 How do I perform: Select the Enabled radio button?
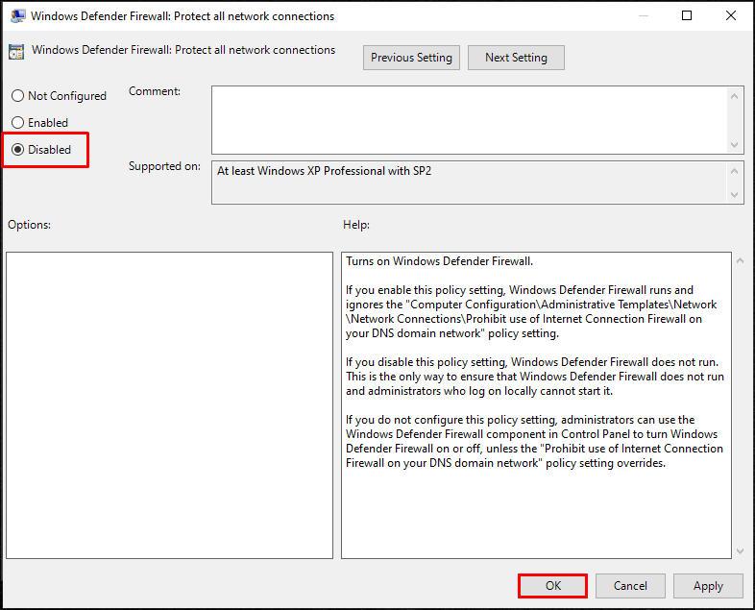(18, 123)
